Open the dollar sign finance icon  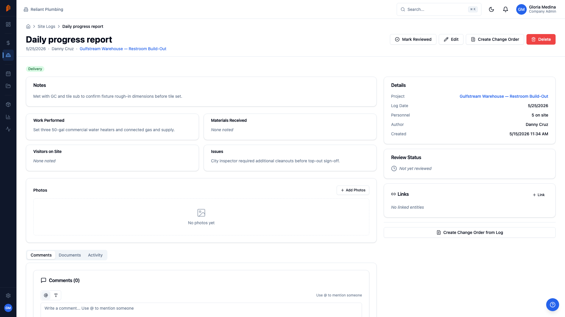point(8,43)
